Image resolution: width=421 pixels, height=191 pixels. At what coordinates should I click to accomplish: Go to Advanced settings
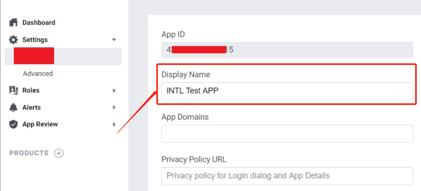38,74
